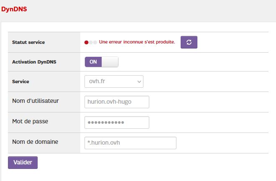Open the ovh.fr service dropdown
276x181 pixels.
pyautogui.click(x=114, y=82)
